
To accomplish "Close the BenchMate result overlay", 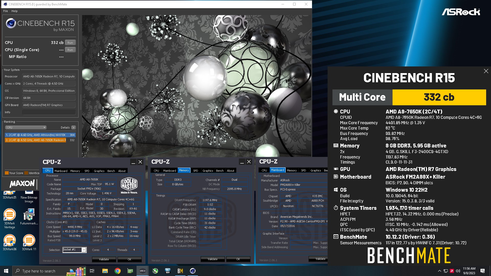I will tap(486, 71).
